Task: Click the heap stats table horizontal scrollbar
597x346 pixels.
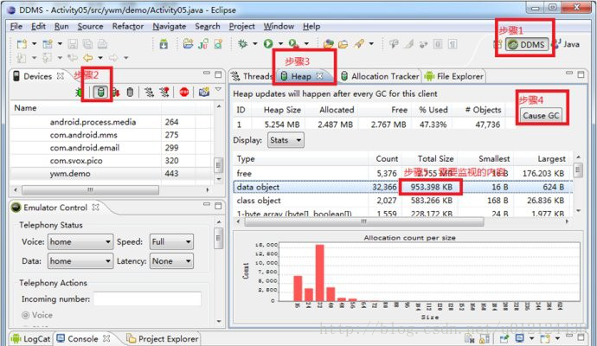Action: tap(364, 221)
